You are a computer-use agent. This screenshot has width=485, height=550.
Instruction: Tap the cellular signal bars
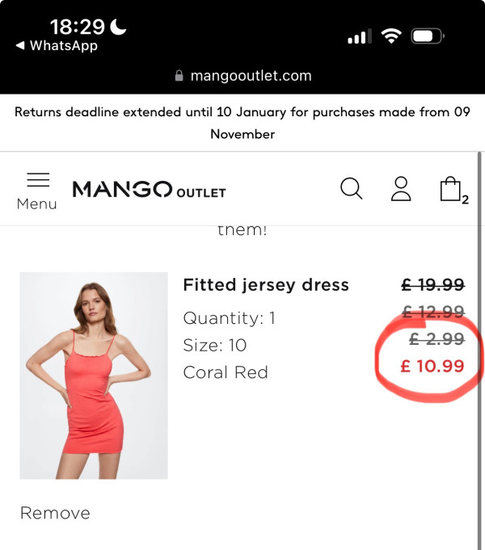(358, 37)
